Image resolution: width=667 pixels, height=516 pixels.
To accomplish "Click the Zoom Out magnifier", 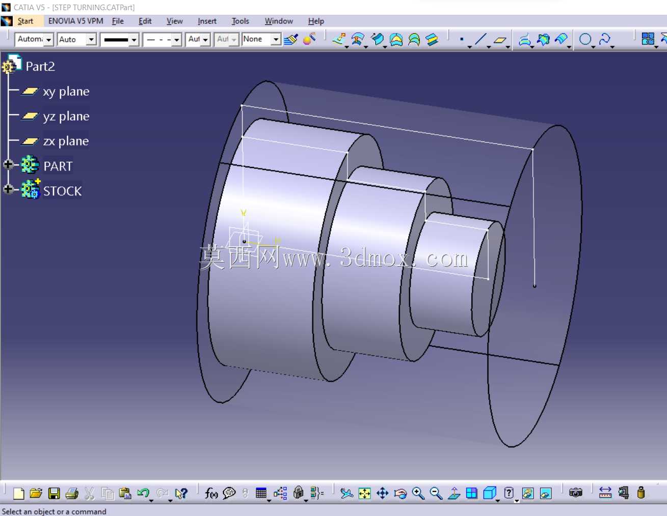I will click(436, 493).
